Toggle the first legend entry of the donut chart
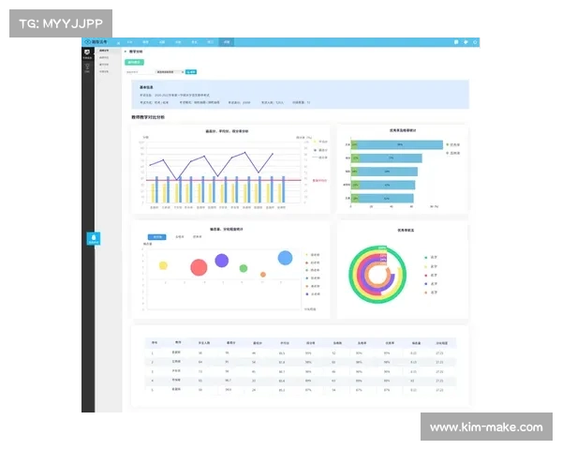Image resolution: width=562 pixels, height=450 pixels. coord(427,256)
